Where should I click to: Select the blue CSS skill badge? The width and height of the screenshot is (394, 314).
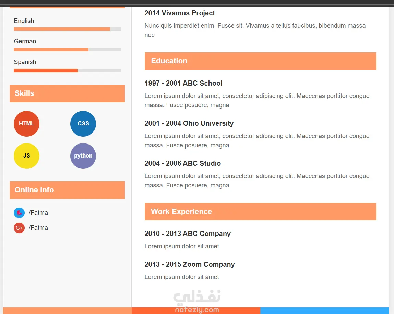point(83,124)
